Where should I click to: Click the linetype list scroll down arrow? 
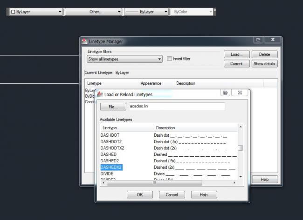(241, 177)
